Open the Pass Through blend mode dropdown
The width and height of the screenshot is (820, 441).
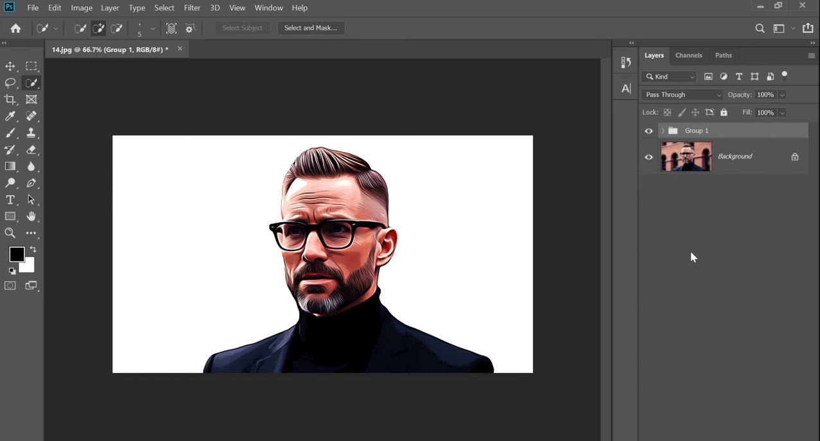tap(682, 94)
